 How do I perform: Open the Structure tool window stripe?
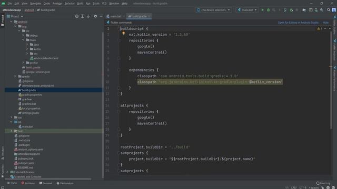(3, 153)
